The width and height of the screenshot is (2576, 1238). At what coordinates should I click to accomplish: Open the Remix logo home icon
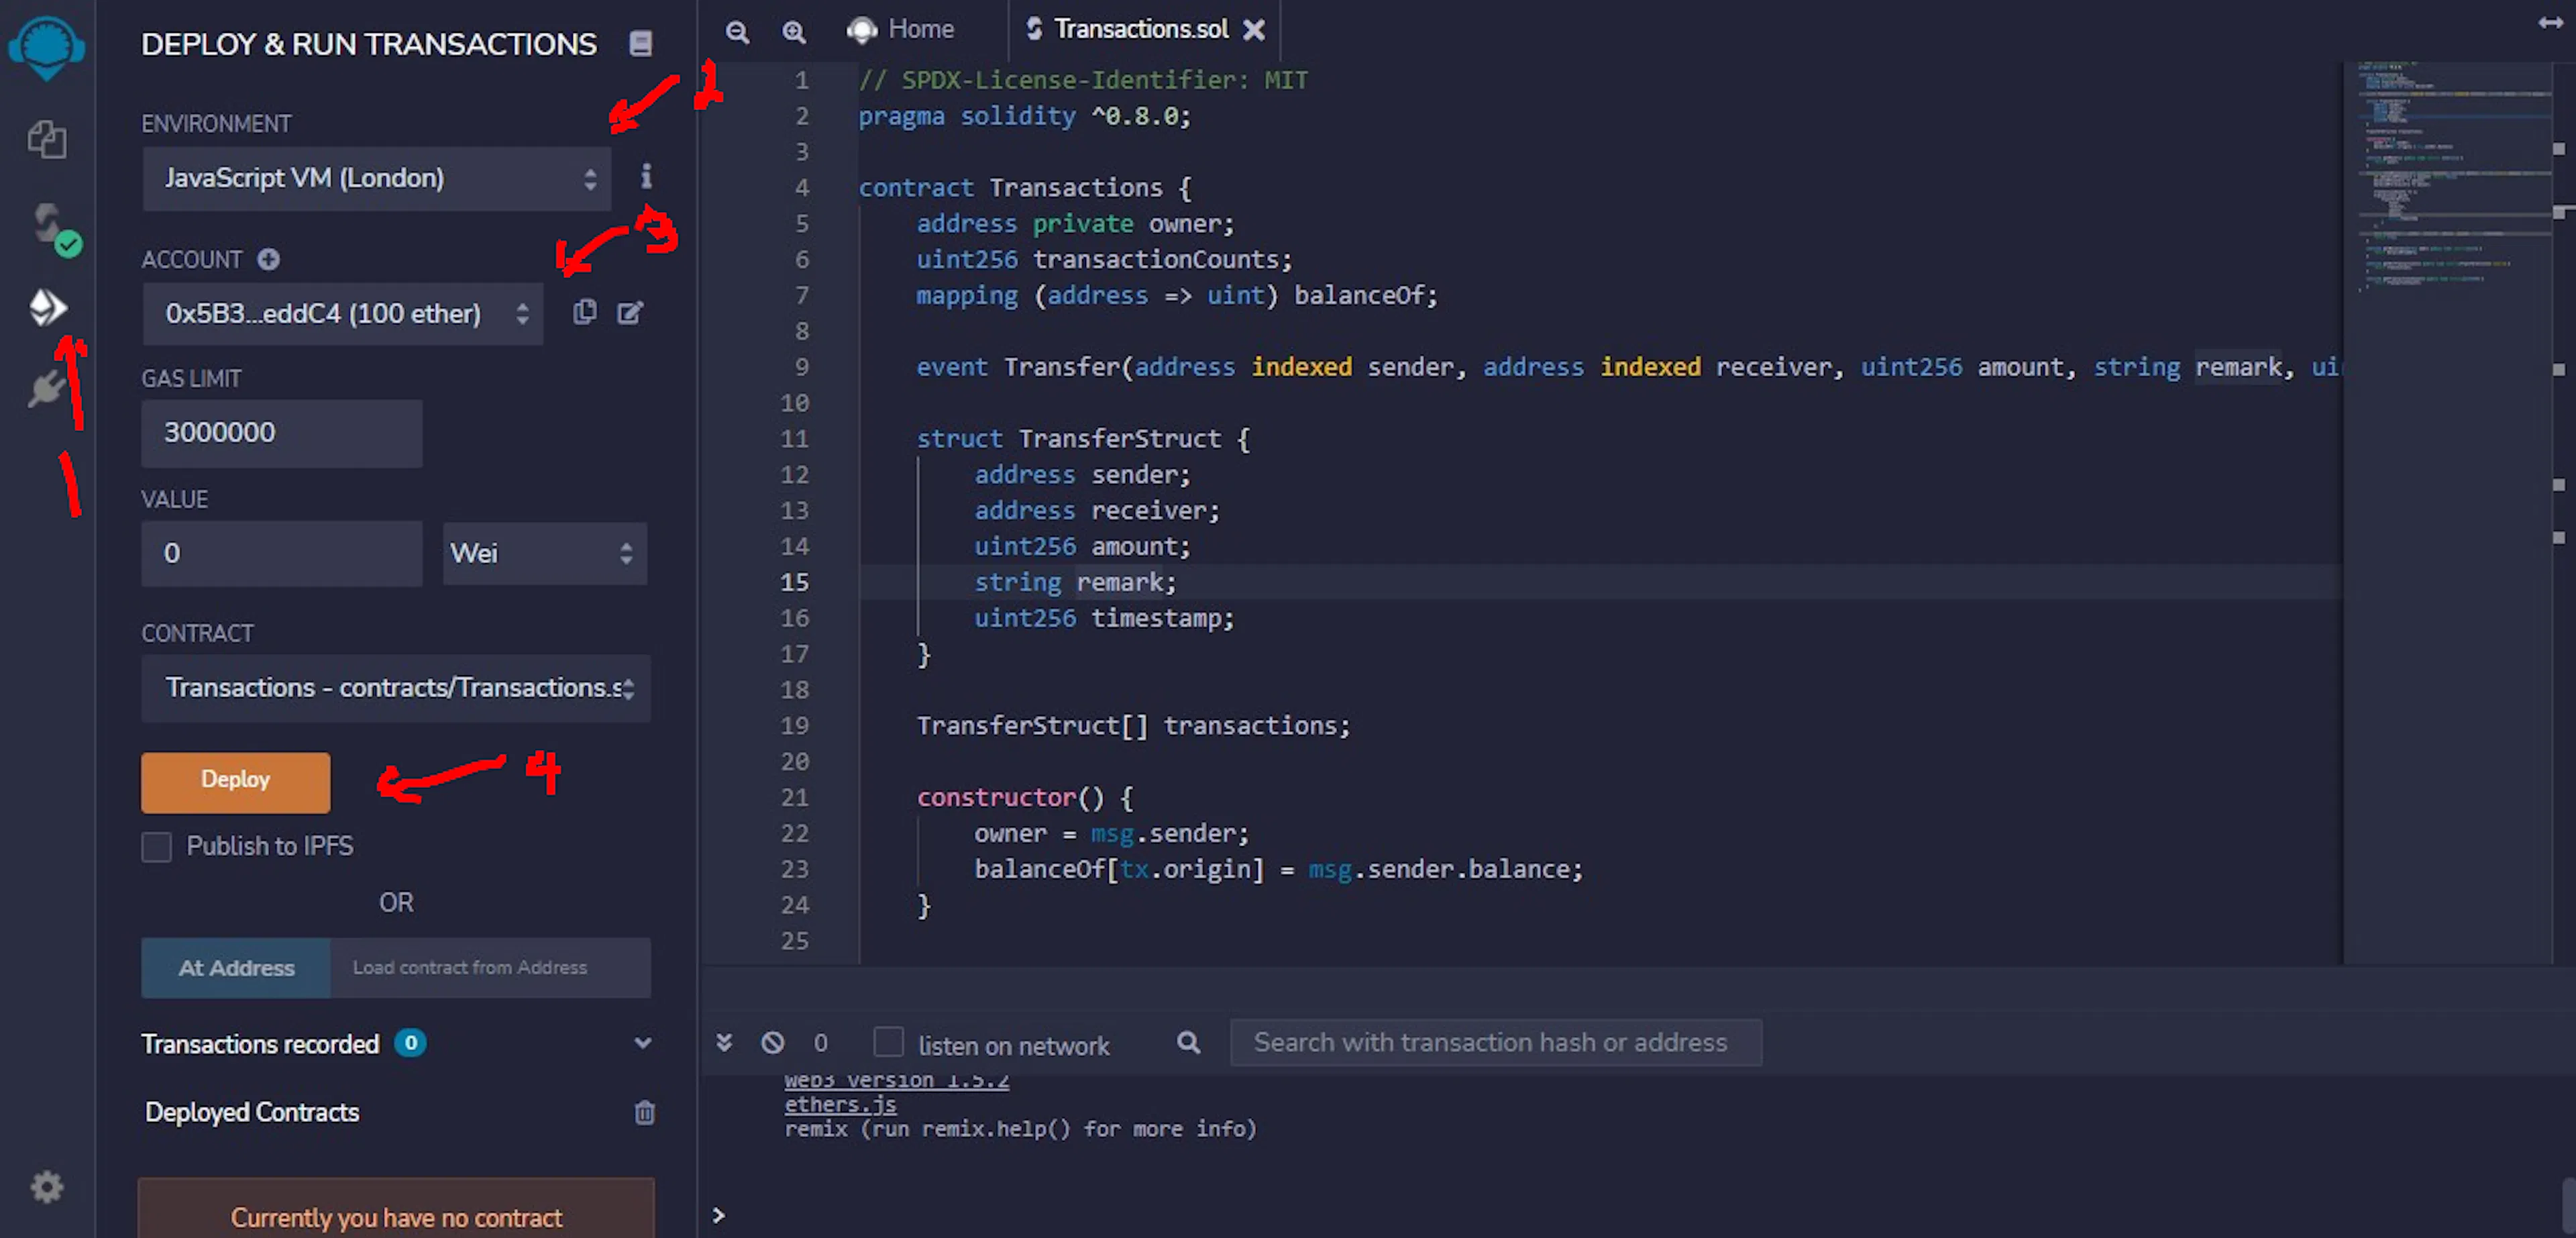46,48
